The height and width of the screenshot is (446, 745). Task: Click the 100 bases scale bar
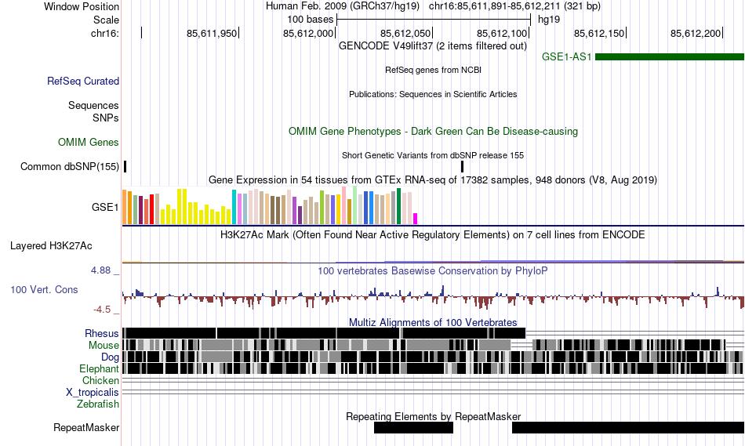[434, 20]
